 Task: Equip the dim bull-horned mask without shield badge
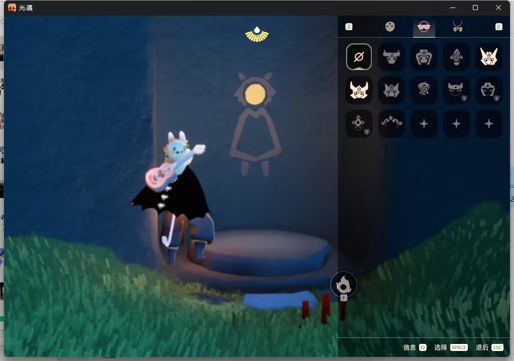coord(391,57)
